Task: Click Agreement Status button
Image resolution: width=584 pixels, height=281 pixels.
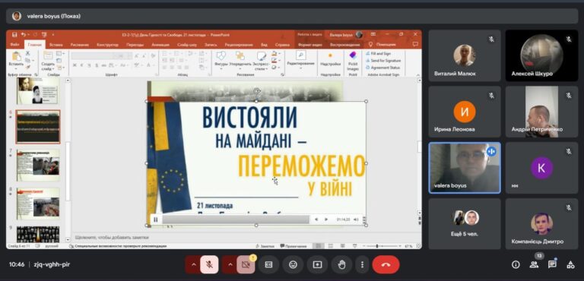Action: (382, 68)
